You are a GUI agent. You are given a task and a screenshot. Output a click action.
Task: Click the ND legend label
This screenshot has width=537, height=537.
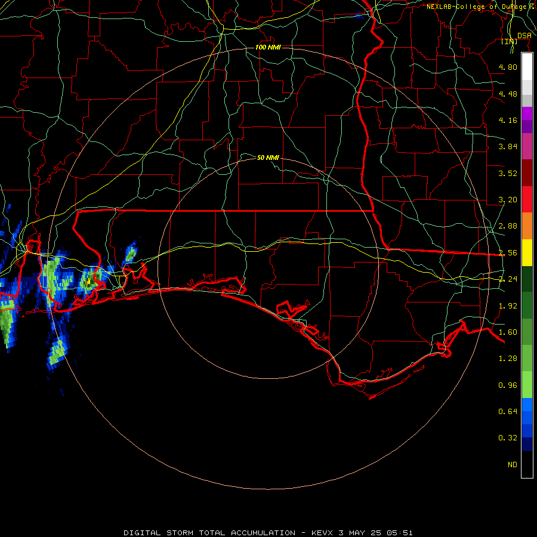[513, 465]
